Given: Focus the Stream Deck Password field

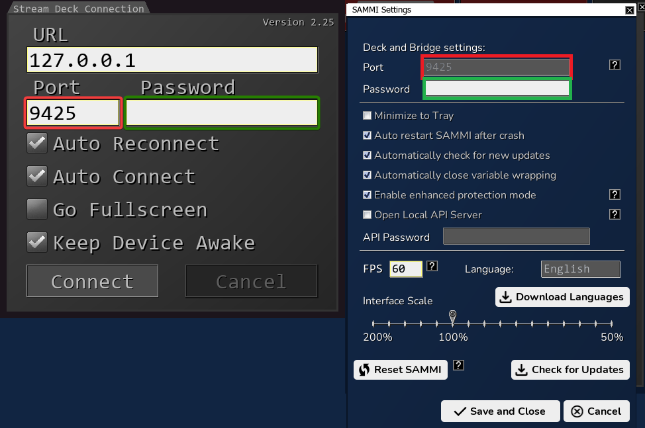Looking at the screenshot, I should [222, 113].
